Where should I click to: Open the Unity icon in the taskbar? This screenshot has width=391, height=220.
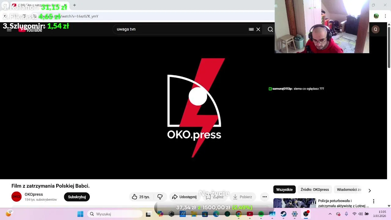coord(171,214)
